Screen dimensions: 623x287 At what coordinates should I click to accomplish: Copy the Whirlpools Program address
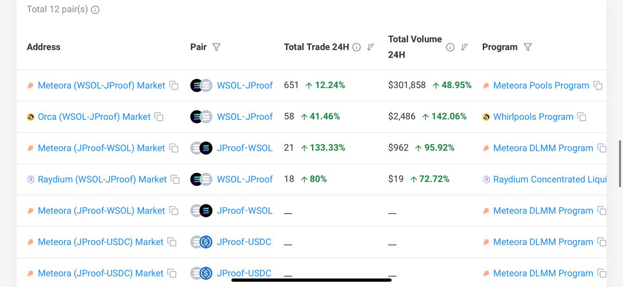click(x=582, y=117)
